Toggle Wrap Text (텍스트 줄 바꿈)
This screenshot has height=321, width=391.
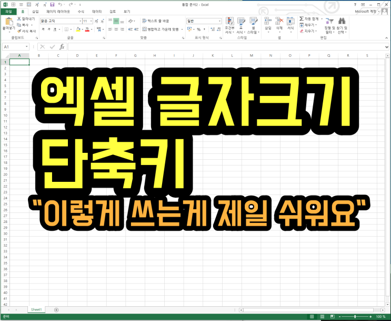coord(156,21)
